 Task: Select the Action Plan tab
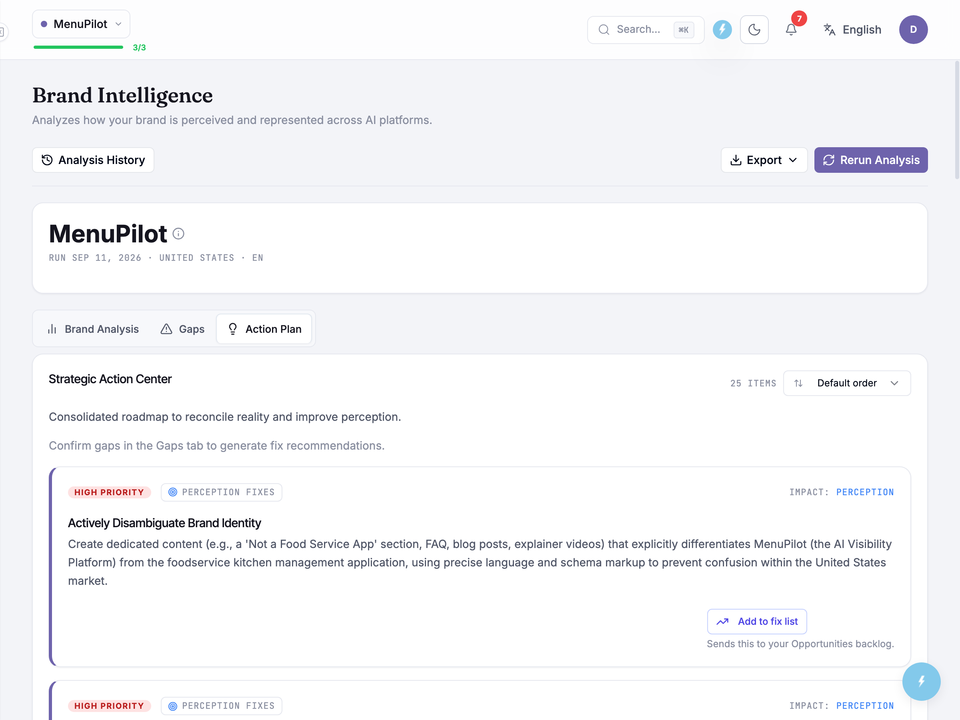point(264,329)
